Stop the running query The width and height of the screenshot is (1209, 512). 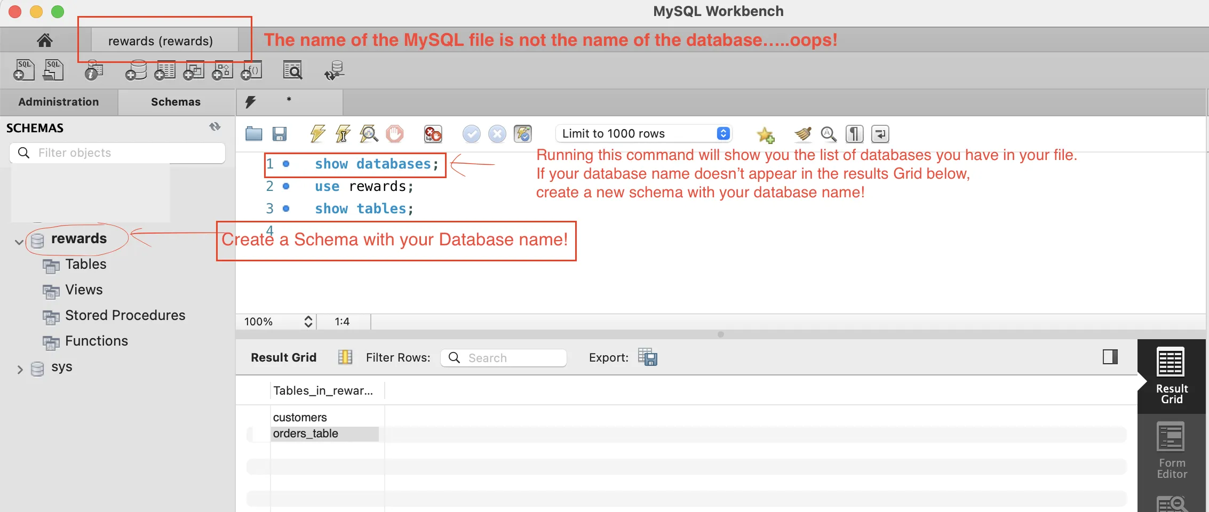click(395, 133)
